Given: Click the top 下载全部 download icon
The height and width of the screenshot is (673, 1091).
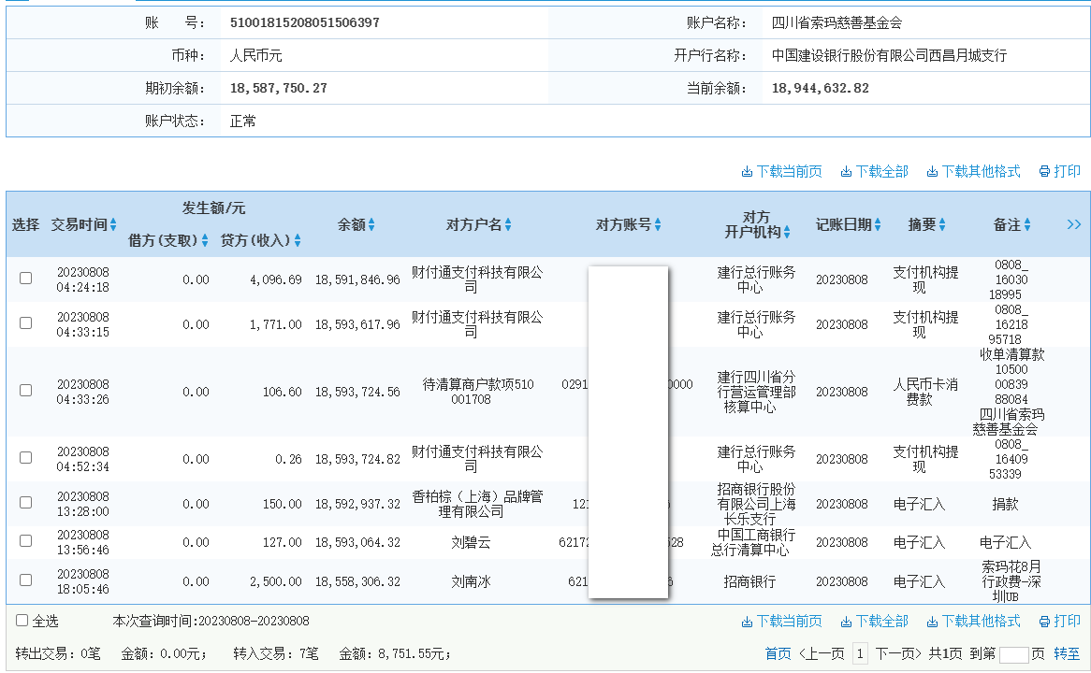Looking at the screenshot, I should (846, 172).
